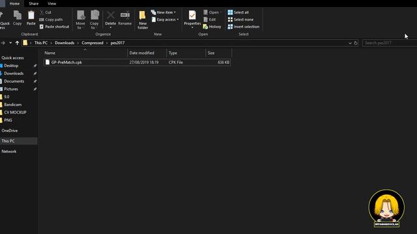417x234 pixels.
Task: Select Cut in the Clipboard group
Action: 45,12
